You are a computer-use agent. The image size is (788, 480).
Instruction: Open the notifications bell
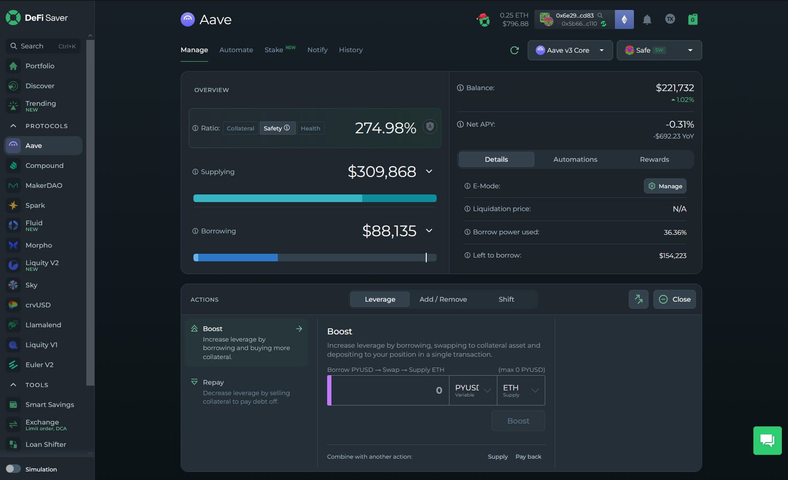[647, 19]
